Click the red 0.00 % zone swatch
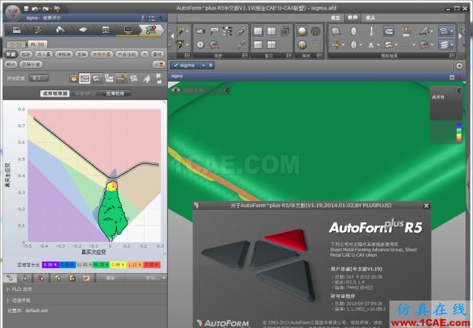The image size is (473, 328). point(151,265)
